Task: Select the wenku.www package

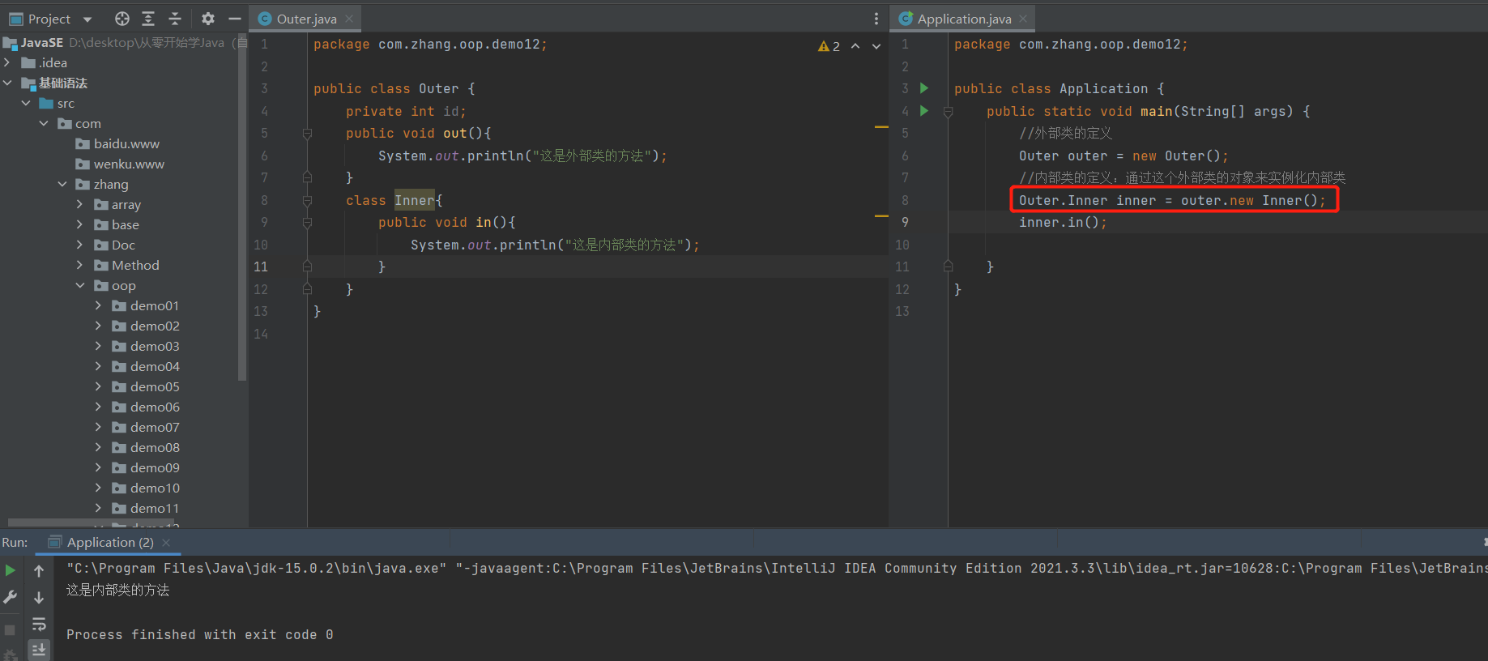Action: click(x=129, y=164)
